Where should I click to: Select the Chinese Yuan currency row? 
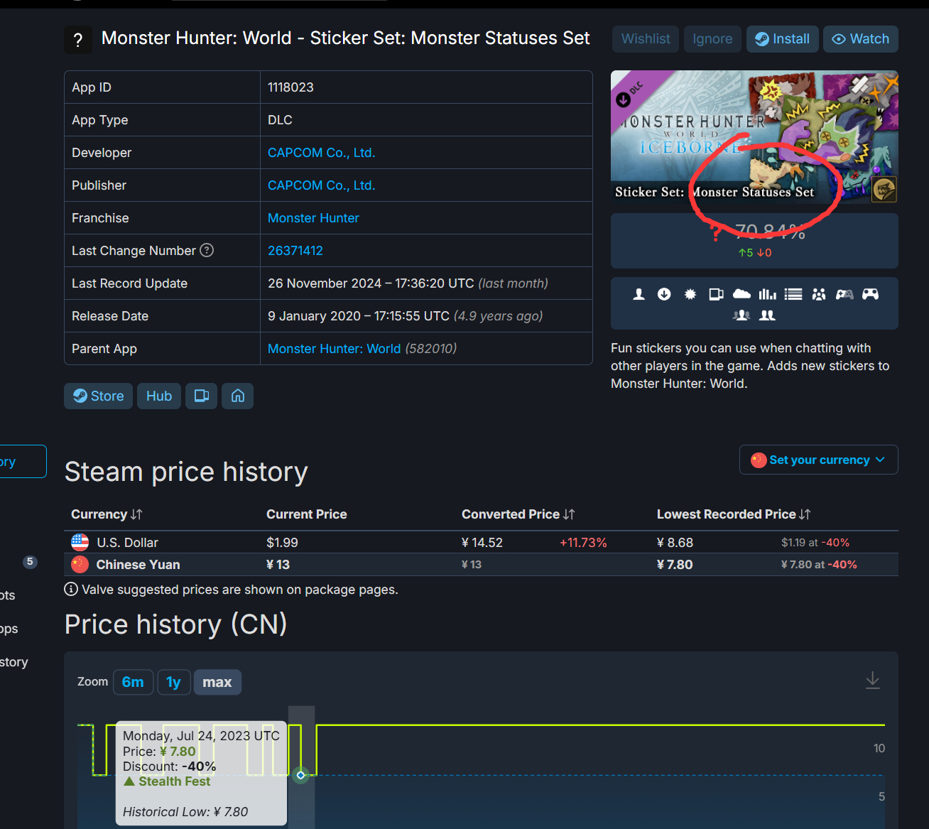coord(481,565)
